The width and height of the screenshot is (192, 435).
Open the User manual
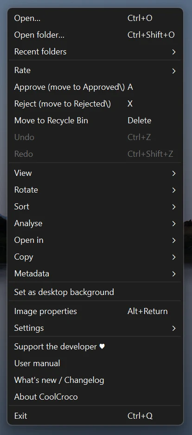[x=95, y=363]
